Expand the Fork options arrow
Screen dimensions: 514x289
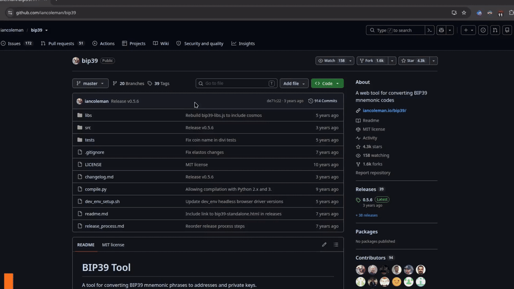392,60
